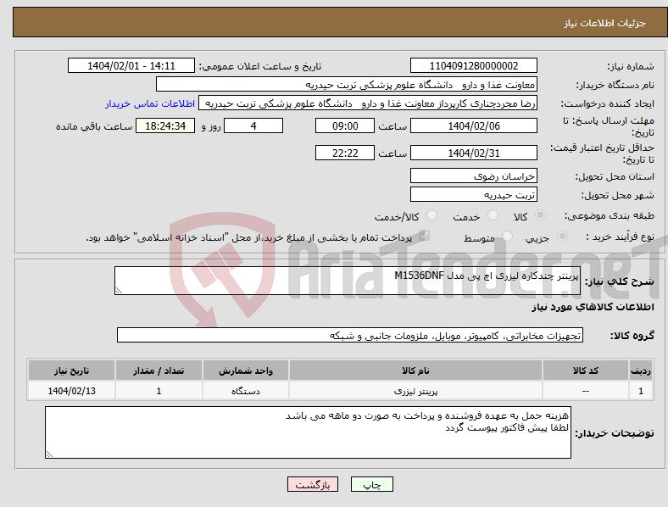Image resolution: width=668 pixels, height=507 pixels.
Task: Click the need date cell 1404/02/13
Action: pyautogui.click(x=71, y=391)
